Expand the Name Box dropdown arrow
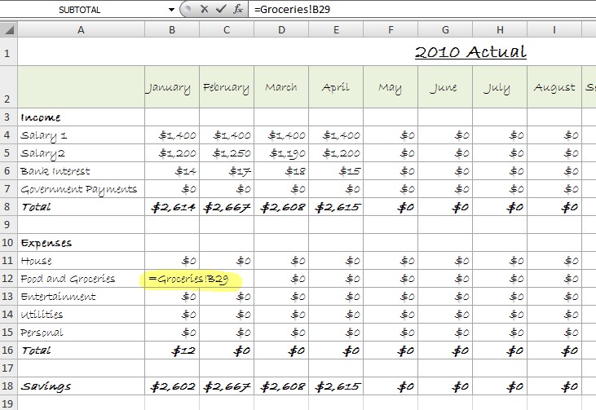This screenshot has width=596, height=410. (171, 9)
